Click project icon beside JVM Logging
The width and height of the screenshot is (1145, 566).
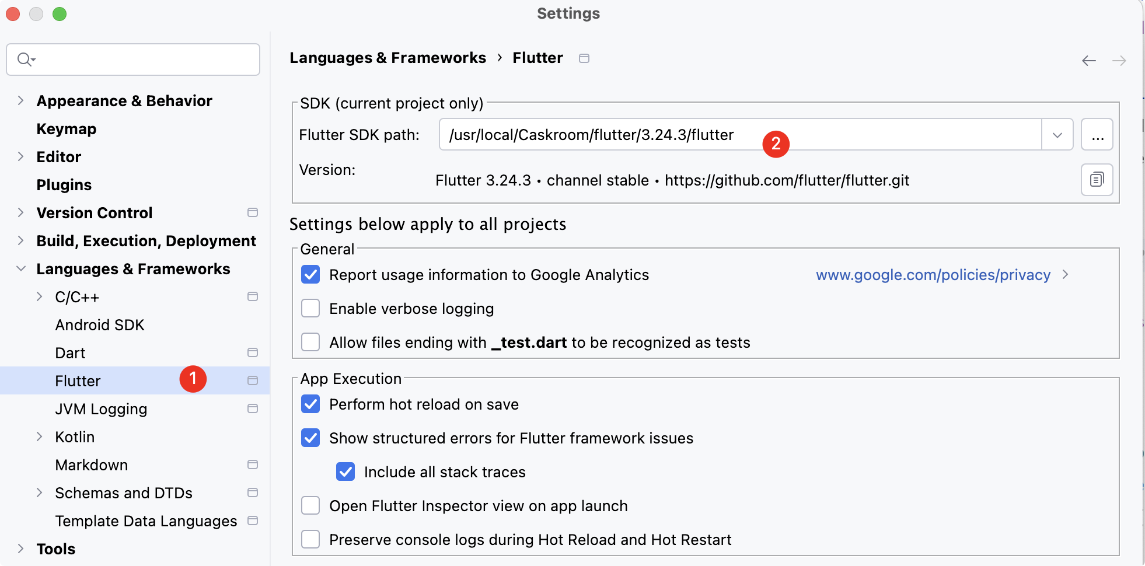pos(253,408)
